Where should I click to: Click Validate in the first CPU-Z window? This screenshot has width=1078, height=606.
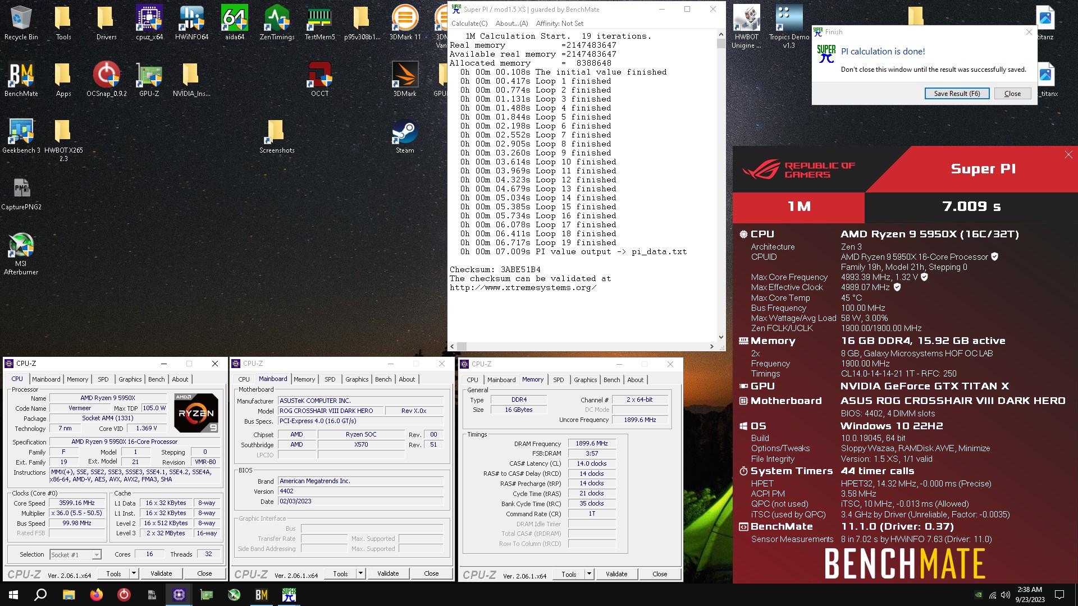coord(161,573)
